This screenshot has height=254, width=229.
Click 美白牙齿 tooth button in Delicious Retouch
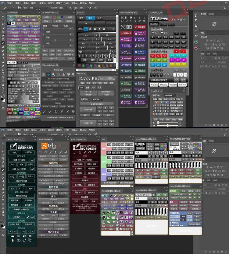(126, 71)
